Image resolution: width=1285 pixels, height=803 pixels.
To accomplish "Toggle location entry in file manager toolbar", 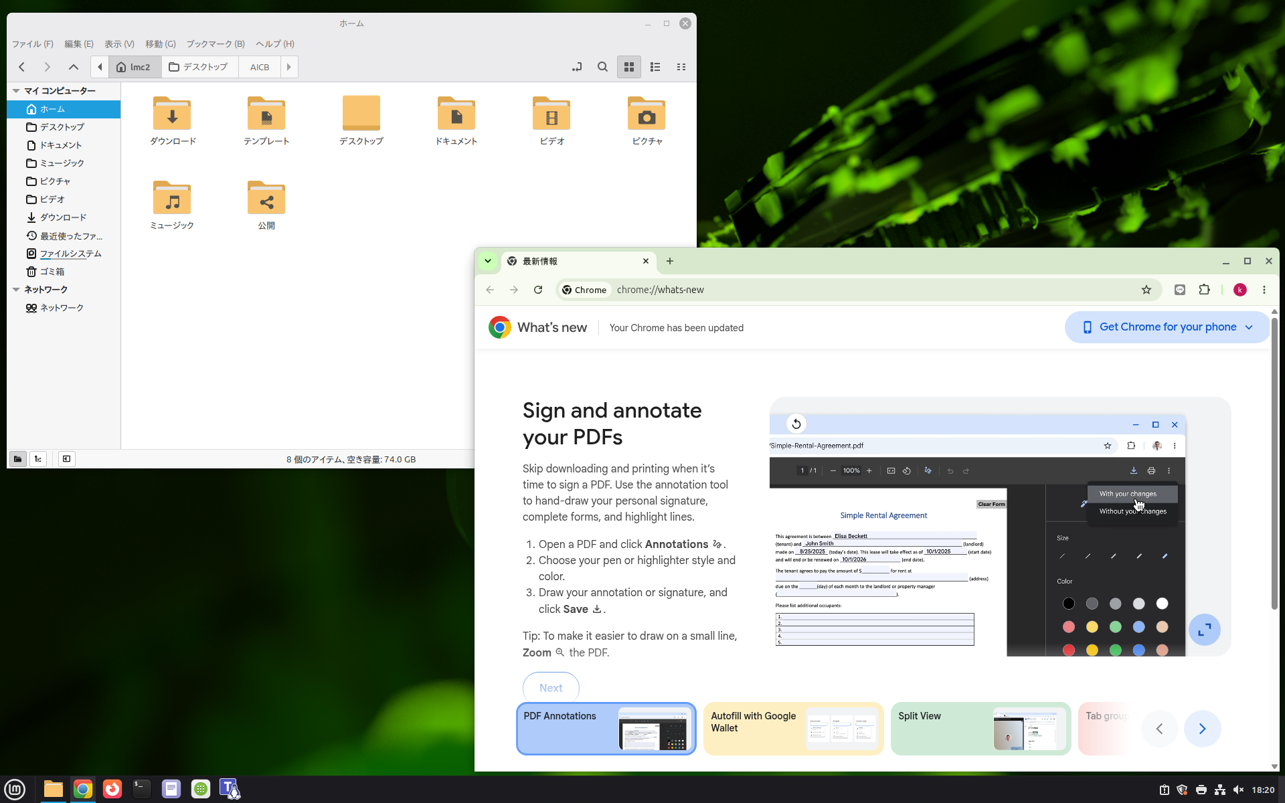I will (577, 67).
